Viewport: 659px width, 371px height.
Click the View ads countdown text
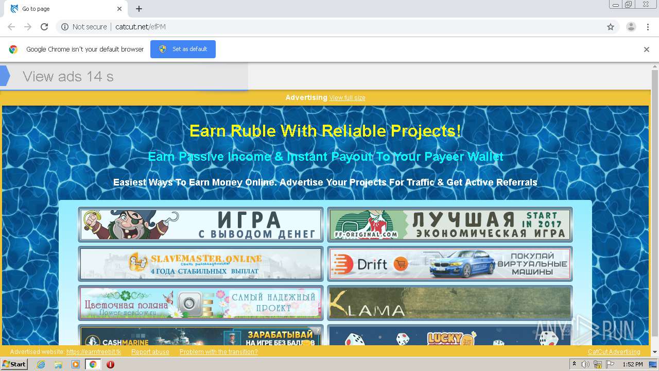68,76
